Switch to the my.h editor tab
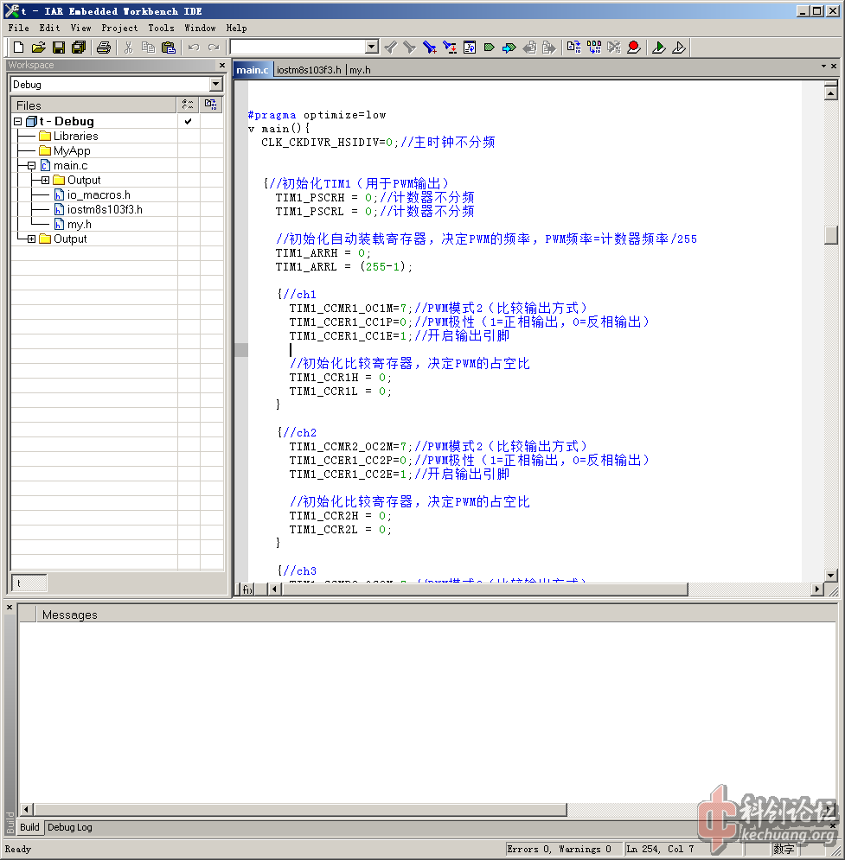This screenshot has width=845, height=860. (360, 70)
